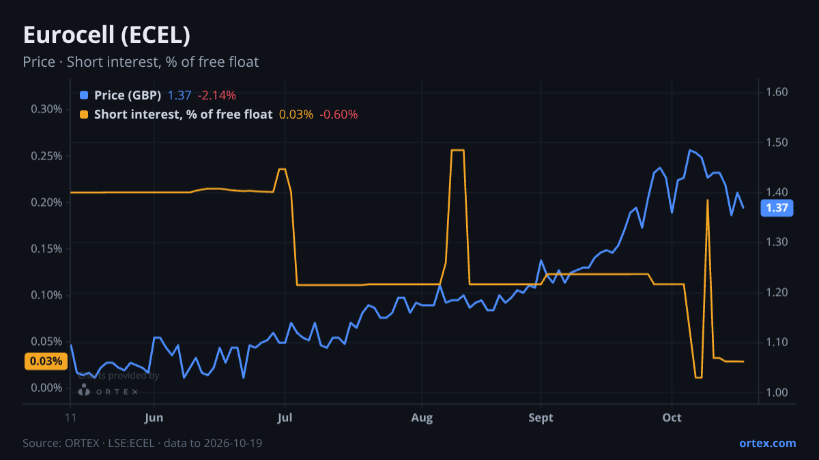Click the 0.20% left axis label
Screen dimensions: 819x460
tap(47, 202)
